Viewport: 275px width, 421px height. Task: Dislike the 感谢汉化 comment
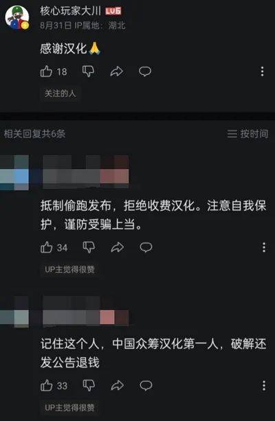pyautogui.click(x=88, y=71)
